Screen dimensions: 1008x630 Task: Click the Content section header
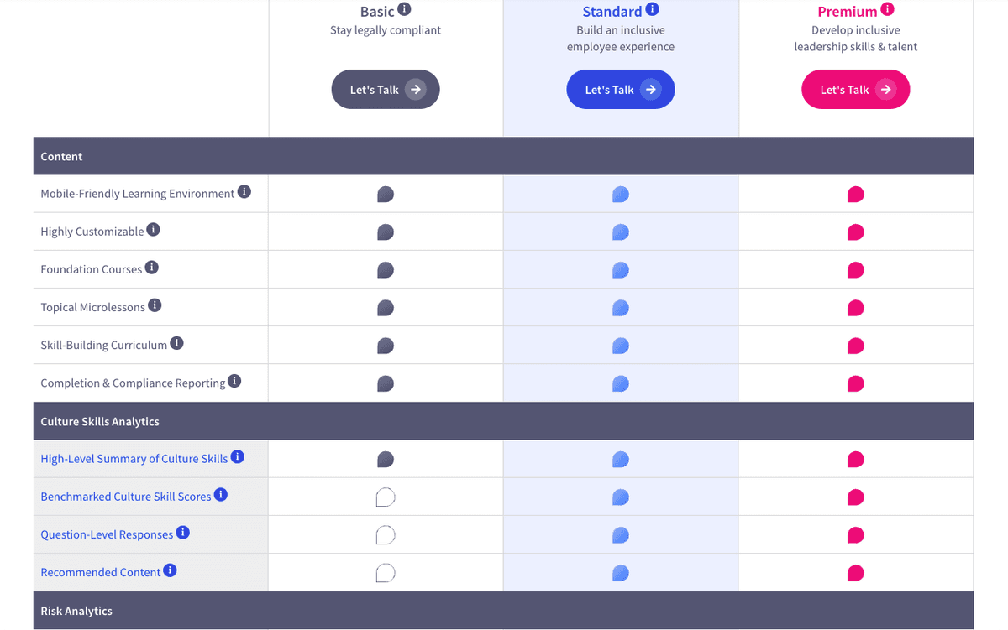(61, 156)
